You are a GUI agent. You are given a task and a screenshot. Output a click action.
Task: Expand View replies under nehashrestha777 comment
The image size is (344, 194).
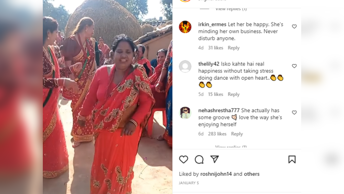pos(231,147)
